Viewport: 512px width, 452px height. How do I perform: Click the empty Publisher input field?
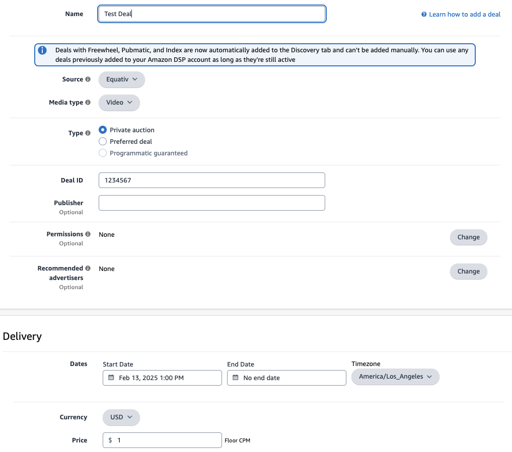pyautogui.click(x=211, y=203)
